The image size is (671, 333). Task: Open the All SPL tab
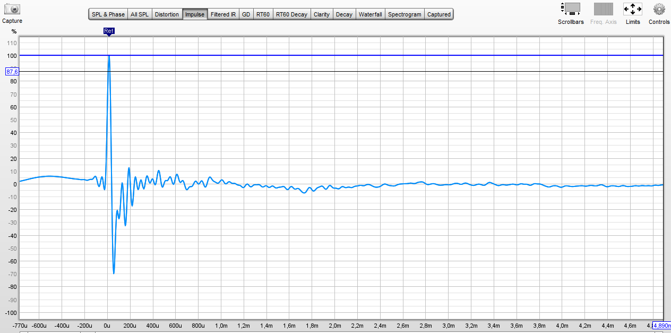coord(140,14)
